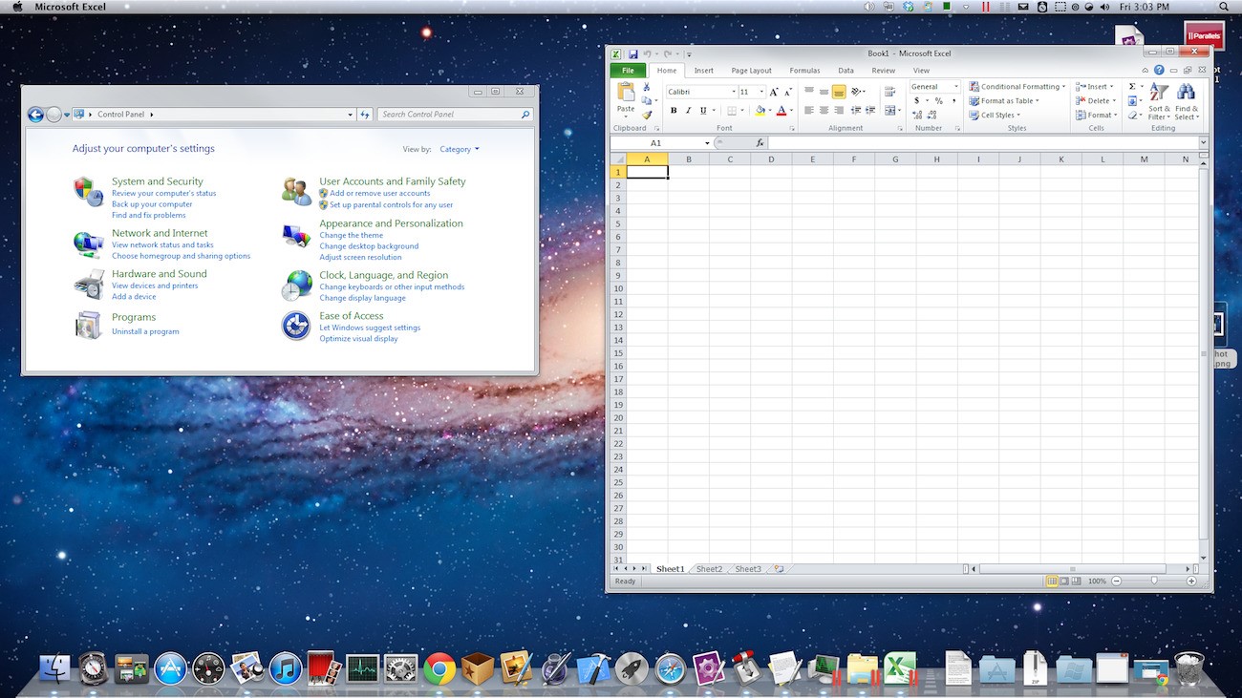Image resolution: width=1242 pixels, height=698 pixels.
Task: Decrease font size with Shrink Font icon
Action: pyautogui.click(x=789, y=92)
